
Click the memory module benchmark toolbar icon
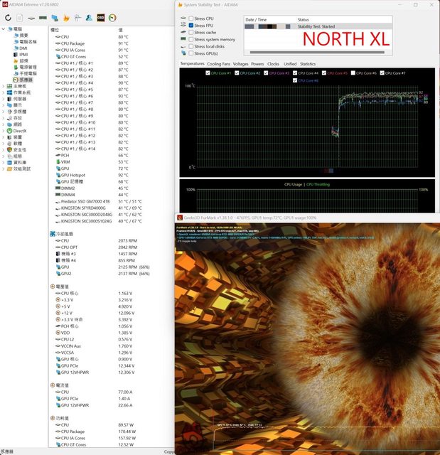pos(43,17)
